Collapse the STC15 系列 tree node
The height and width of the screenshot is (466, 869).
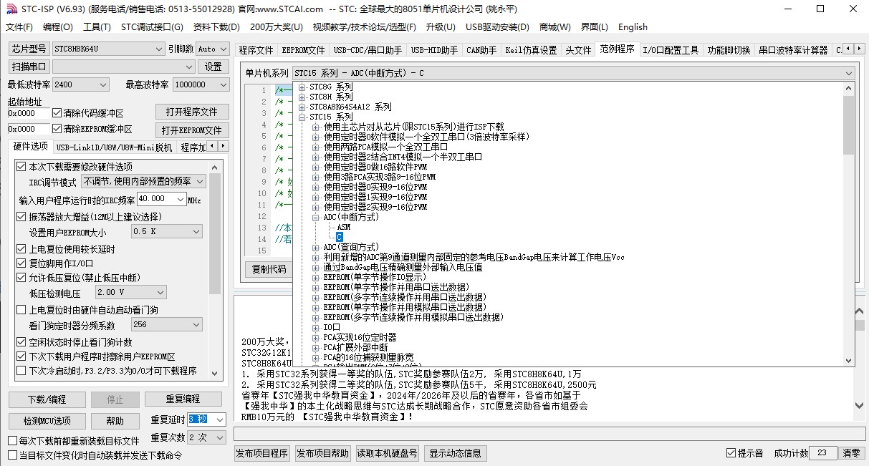(303, 117)
